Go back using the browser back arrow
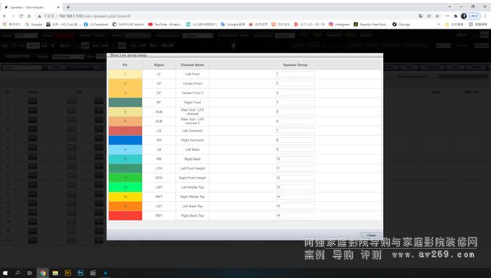Viewport: 491px width, 278px height. click(x=5, y=16)
